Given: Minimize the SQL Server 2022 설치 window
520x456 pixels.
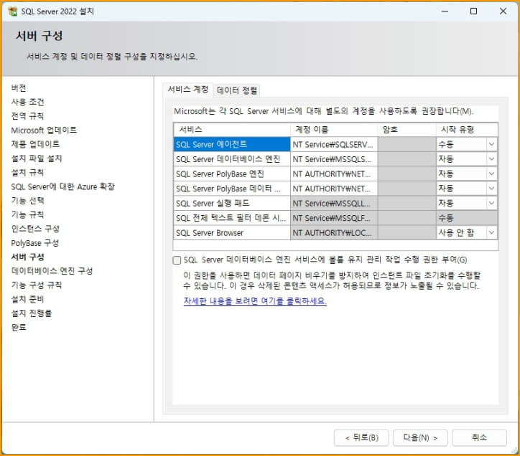Looking at the screenshot, I should (x=445, y=11).
